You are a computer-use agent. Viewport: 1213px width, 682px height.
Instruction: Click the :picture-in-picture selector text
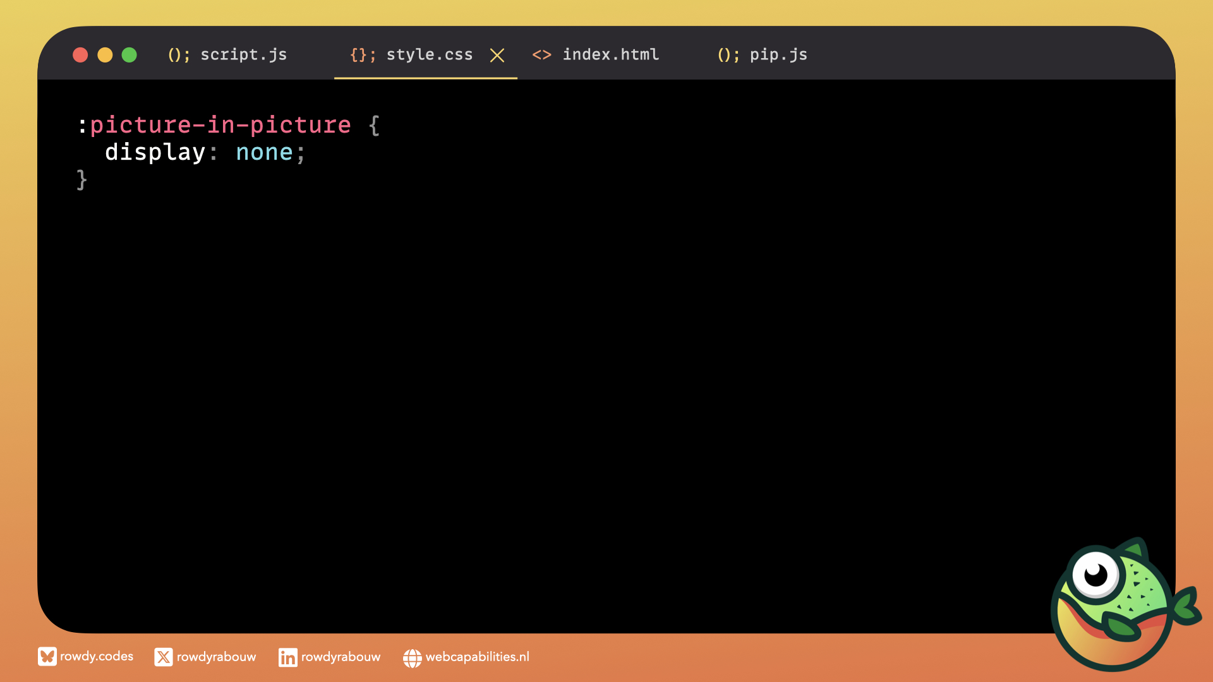pyautogui.click(x=215, y=125)
